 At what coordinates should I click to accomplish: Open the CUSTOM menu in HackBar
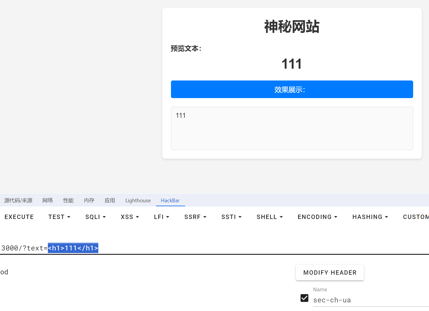click(x=416, y=217)
